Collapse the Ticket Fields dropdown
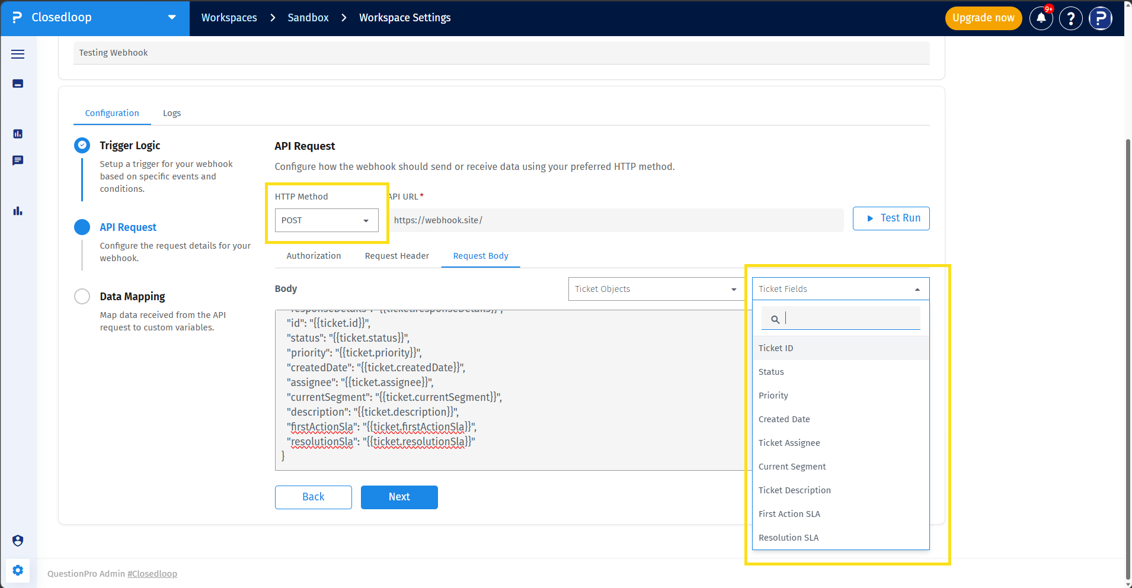 click(x=840, y=289)
